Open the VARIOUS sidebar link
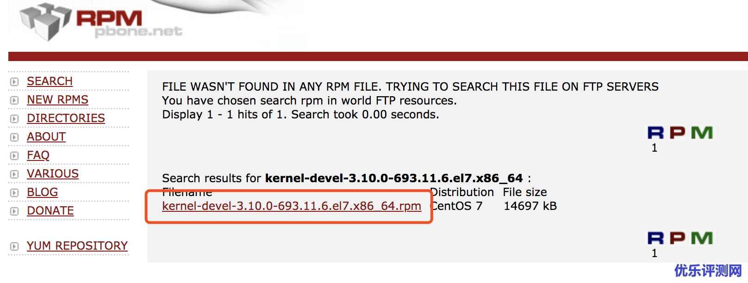 [53, 174]
